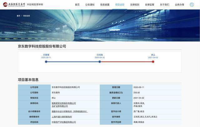Open 德勤华永会计师事务所 accounting firm link
Screen dimensions: 200x127
pyautogui.click(x=70, y=112)
